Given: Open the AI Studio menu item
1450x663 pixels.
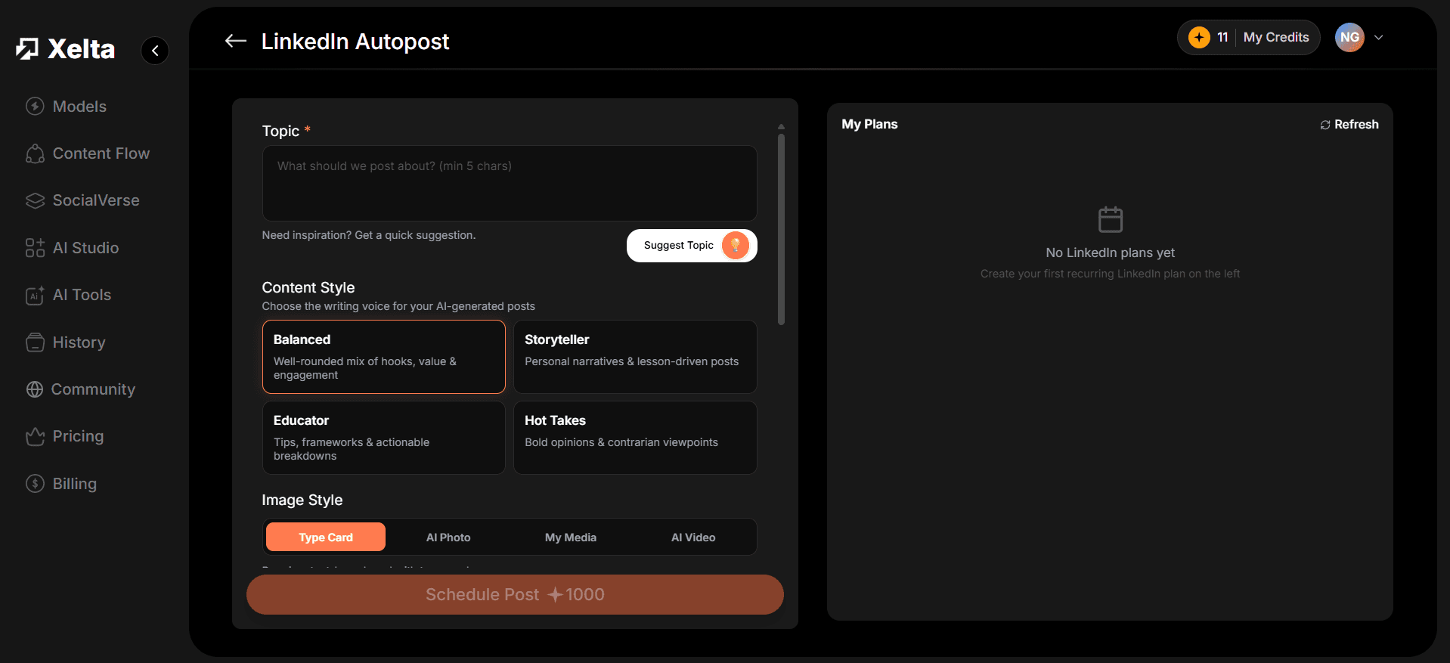Looking at the screenshot, I should coord(73,248).
